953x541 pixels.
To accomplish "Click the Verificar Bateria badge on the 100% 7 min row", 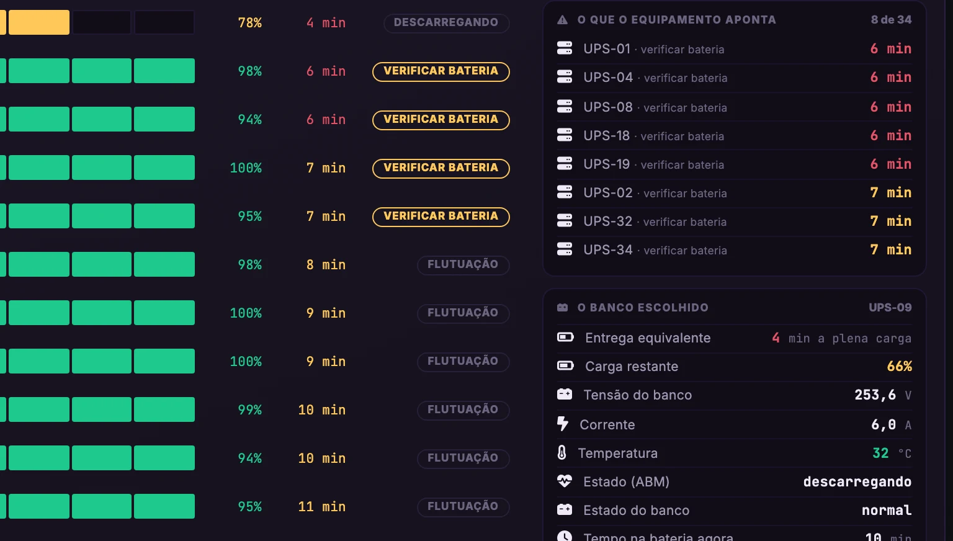I will click(441, 168).
